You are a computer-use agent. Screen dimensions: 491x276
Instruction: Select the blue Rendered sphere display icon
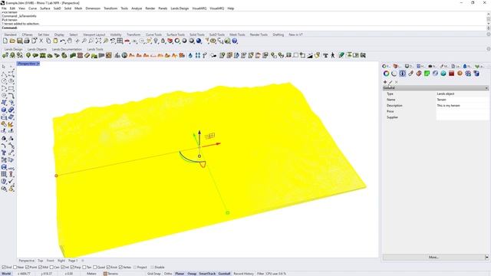pos(199,41)
